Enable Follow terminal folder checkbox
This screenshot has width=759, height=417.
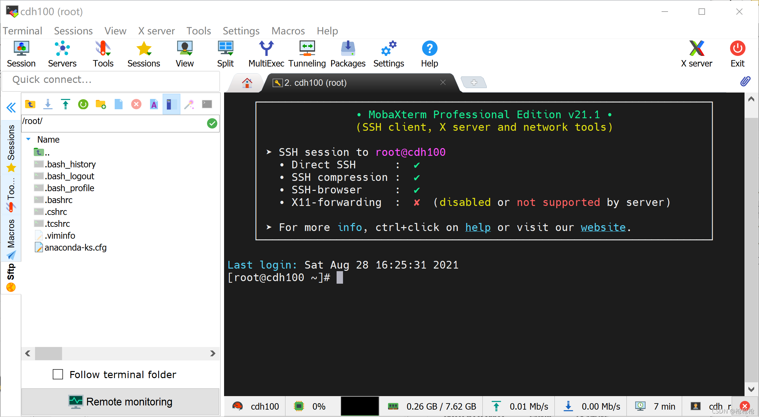point(58,374)
